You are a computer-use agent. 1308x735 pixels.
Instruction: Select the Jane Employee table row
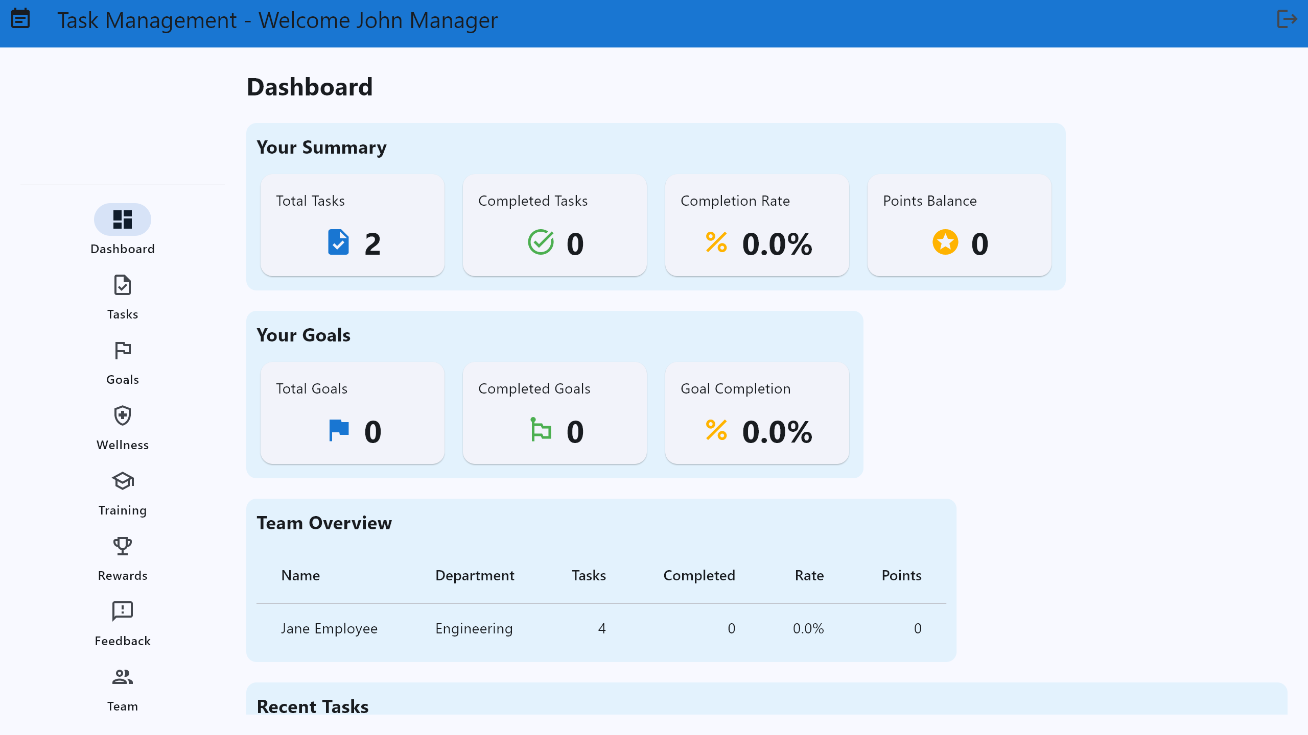(x=601, y=628)
